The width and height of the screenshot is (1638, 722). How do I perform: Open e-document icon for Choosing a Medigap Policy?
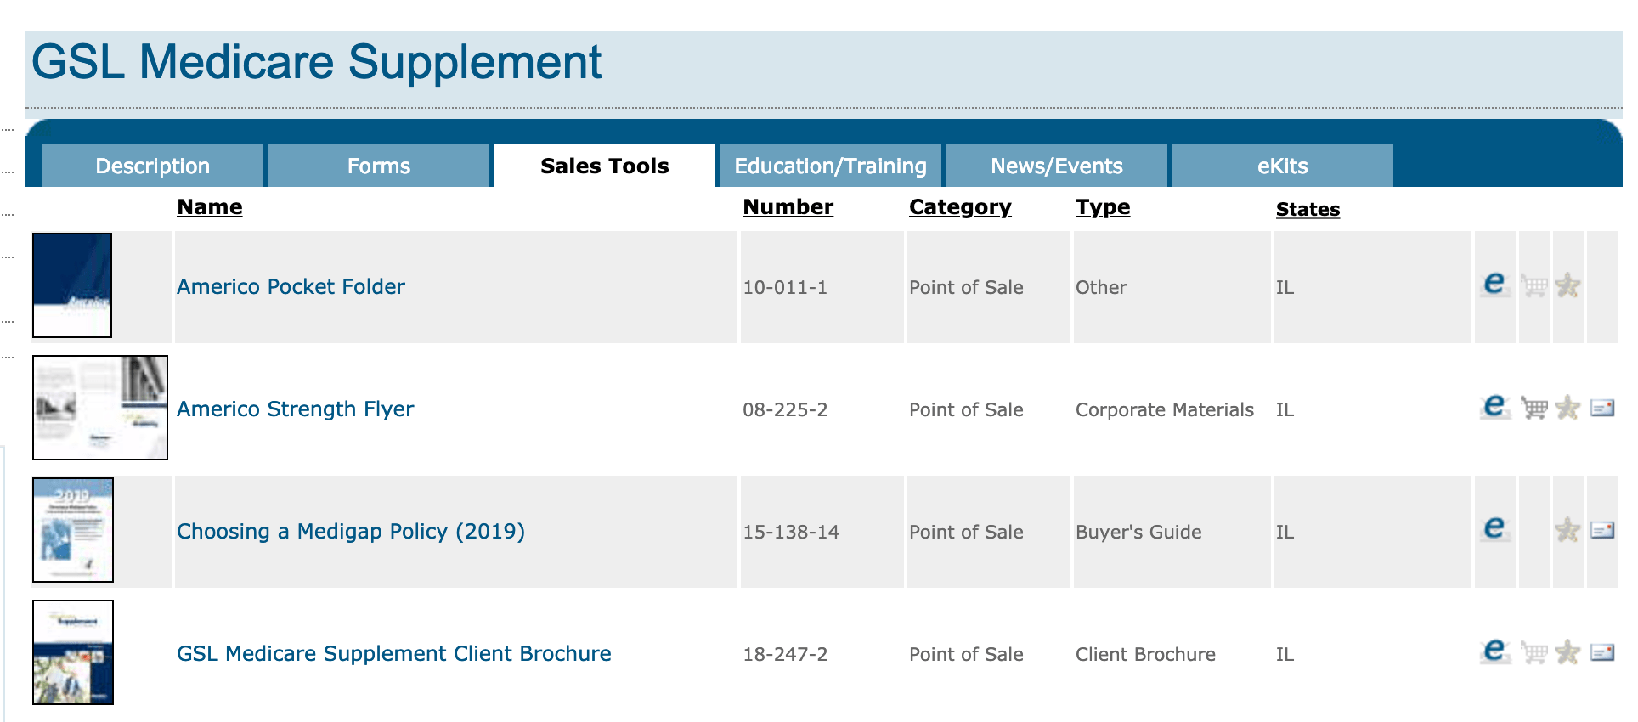coord(1494,529)
